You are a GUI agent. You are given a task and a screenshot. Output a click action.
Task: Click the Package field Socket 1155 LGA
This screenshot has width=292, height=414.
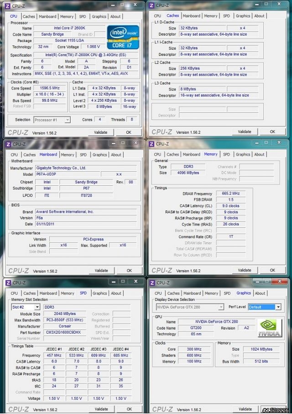(x=69, y=41)
